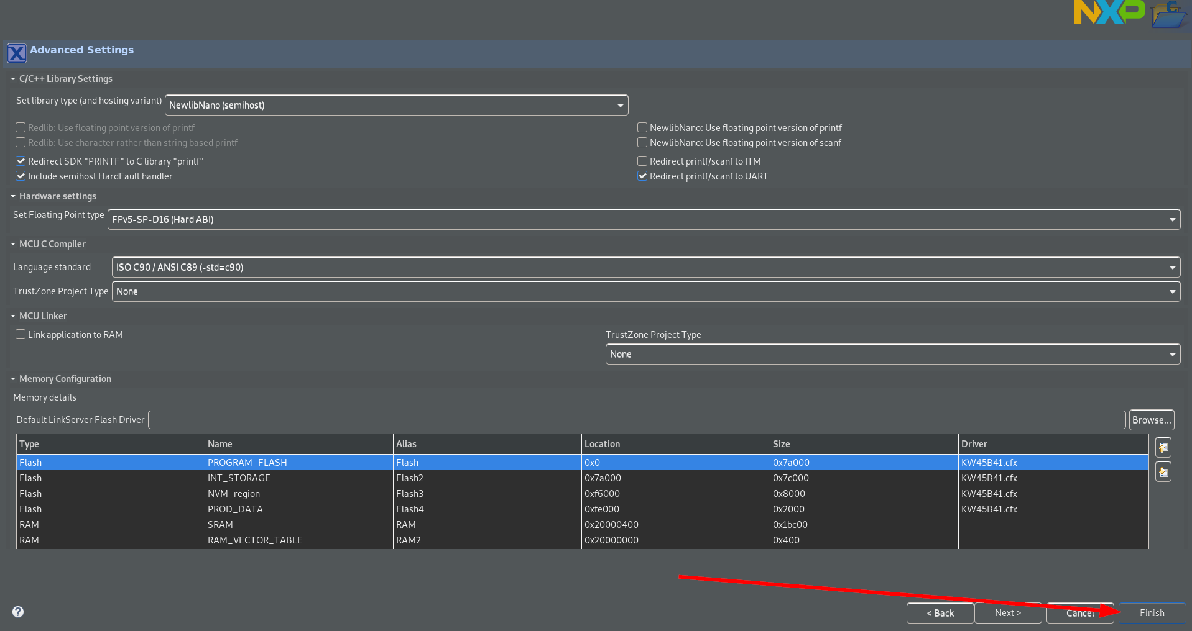Click the Default LinkServer Flash Driver input field
Screen dimensions: 1192x631
(560, 419)
